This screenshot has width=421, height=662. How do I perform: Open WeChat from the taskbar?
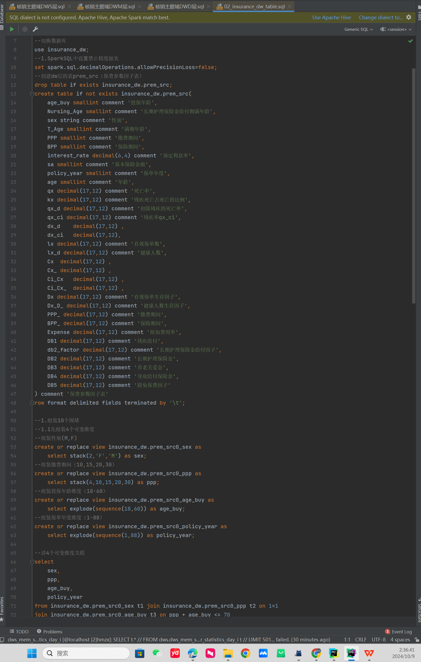tap(157, 653)
